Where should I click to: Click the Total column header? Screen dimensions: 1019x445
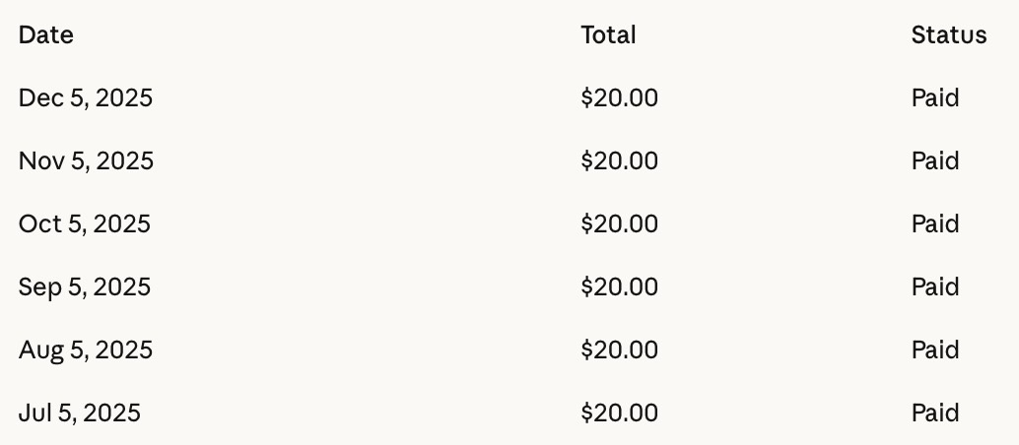(x=608, y=35)
